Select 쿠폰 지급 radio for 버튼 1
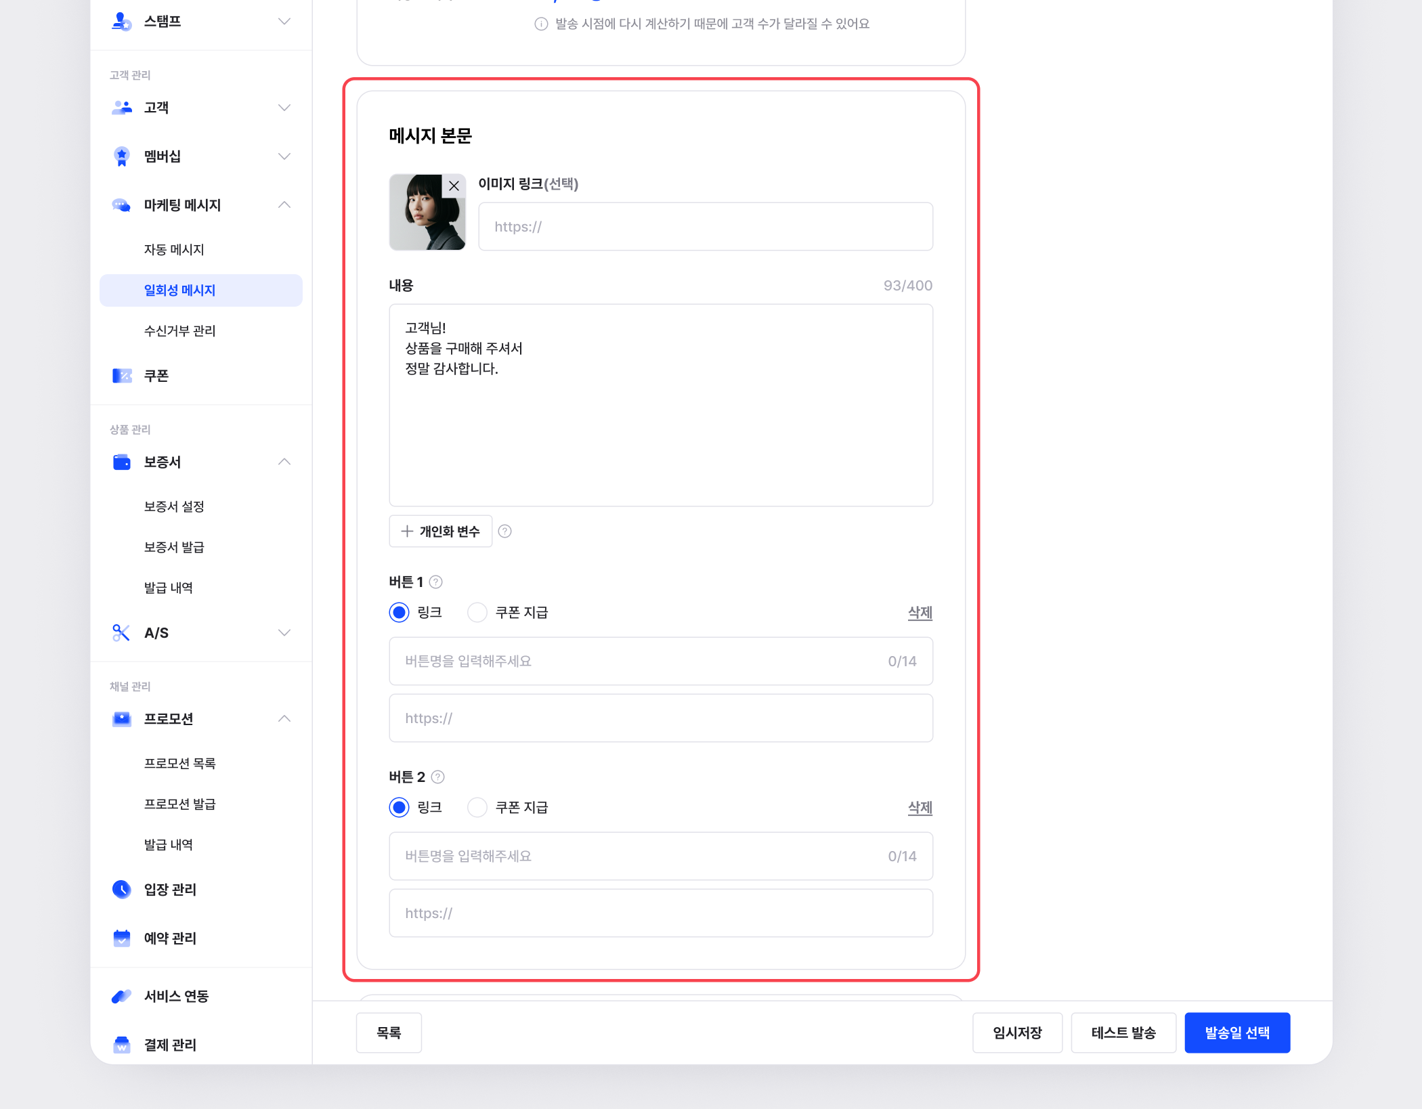This screenshot has width=1422, height=1109. (x=477, y=613)
